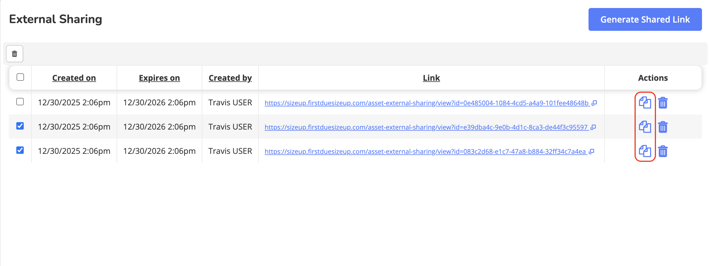The image size is (710, 266).
Task: Delete the shared link ending in 32ff34c7a4ea
Action: pyautogui.click(x=663, y=151)
